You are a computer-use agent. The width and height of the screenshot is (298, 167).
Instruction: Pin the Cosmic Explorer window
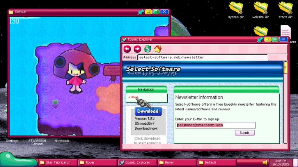[260, 39]
